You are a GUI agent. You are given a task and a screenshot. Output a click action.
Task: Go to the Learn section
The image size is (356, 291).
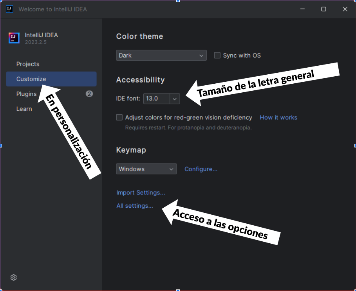tap(24, 109)
